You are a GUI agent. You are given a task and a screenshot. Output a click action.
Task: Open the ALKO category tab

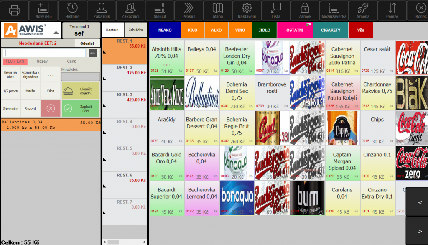[216, 31]
